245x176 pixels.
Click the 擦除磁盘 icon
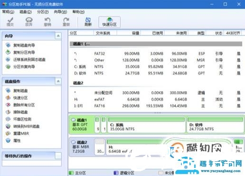pyautogui.click(x=8, y=112)
